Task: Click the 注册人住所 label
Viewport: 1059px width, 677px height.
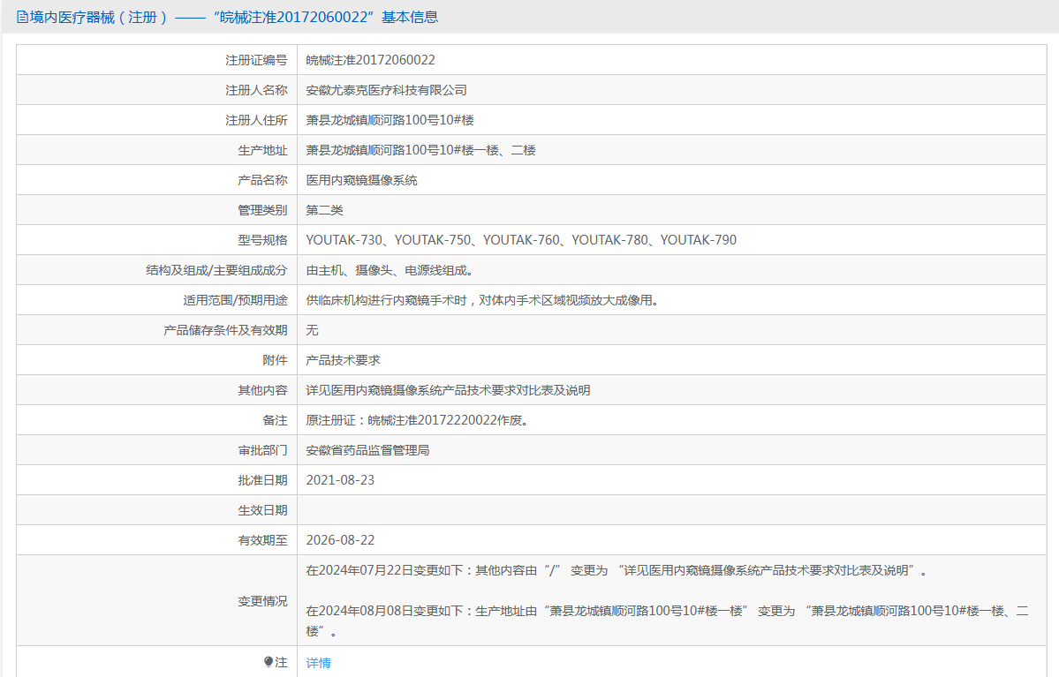Action: [256, 120]
